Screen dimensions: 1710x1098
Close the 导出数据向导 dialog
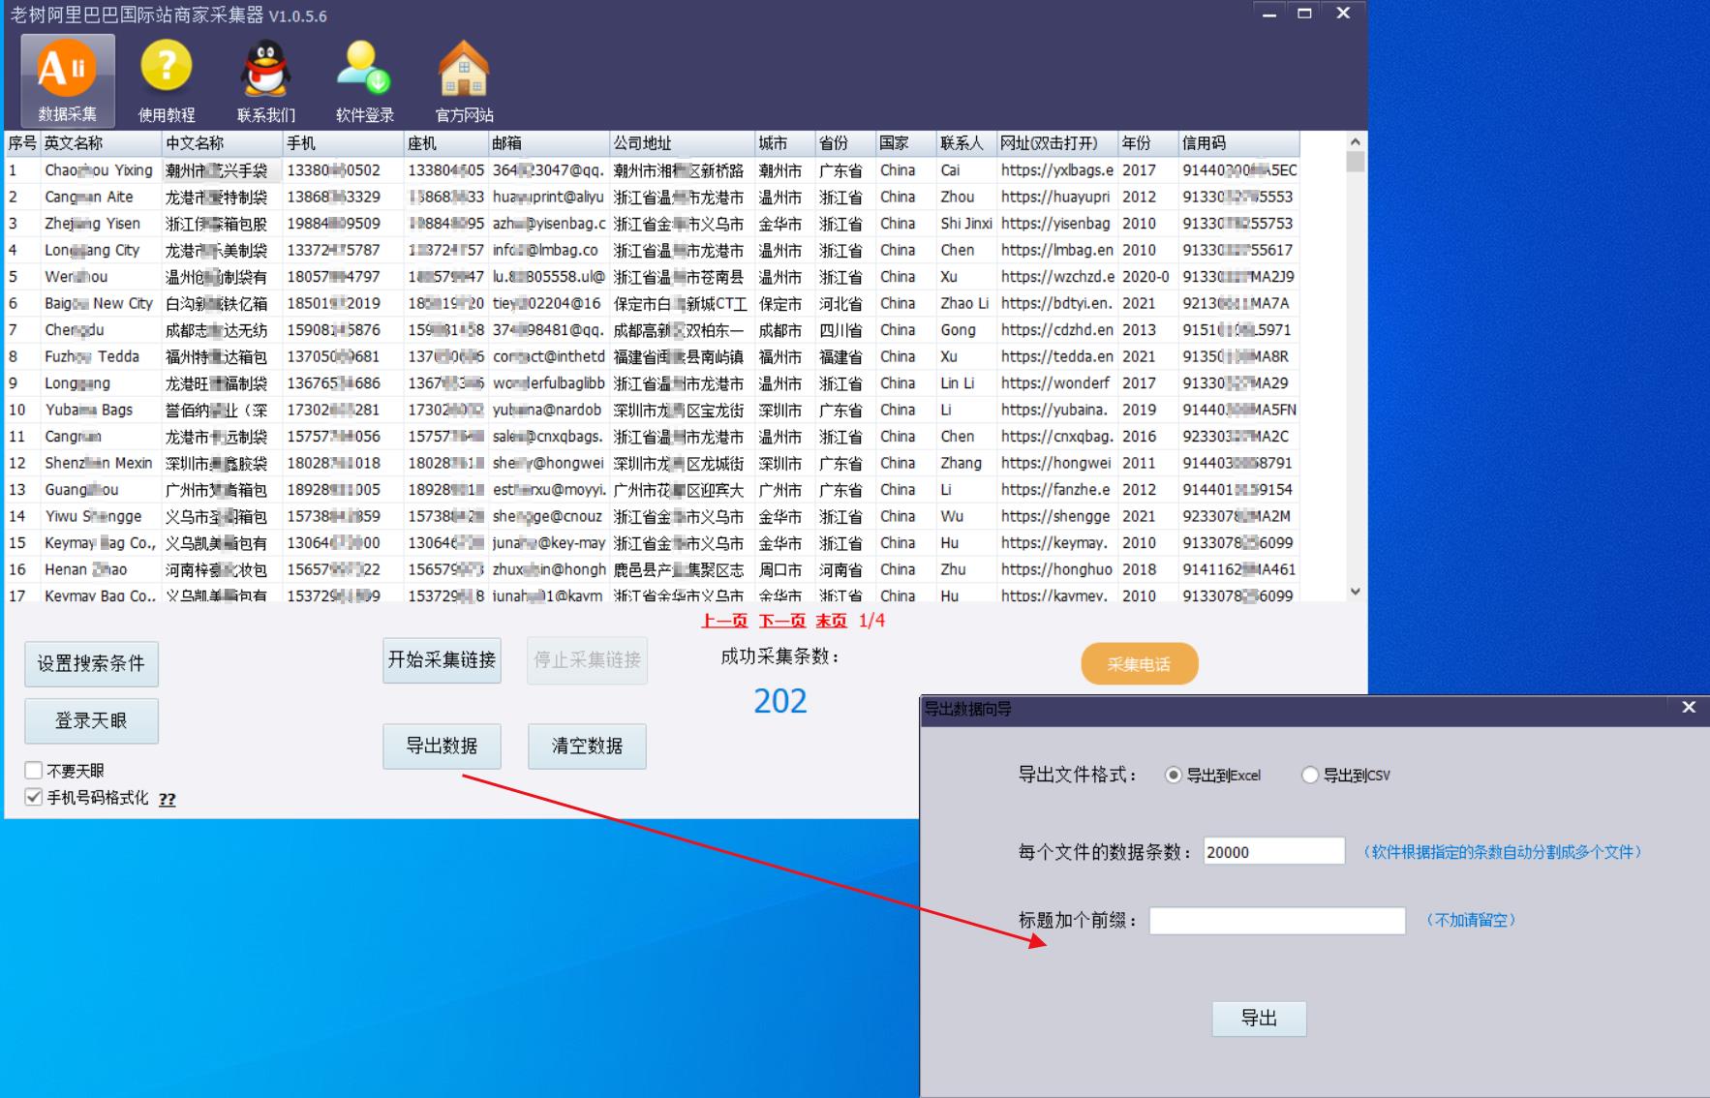pos(1689,708)
